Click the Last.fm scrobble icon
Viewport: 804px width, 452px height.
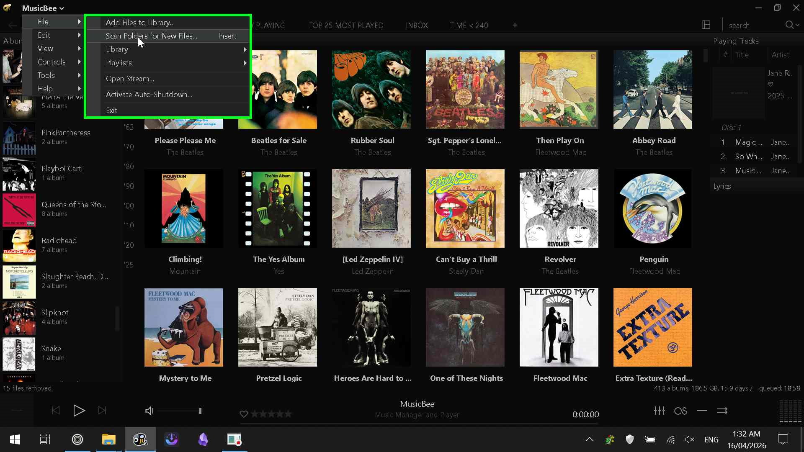pyautogui.click(x=680, y=411)
